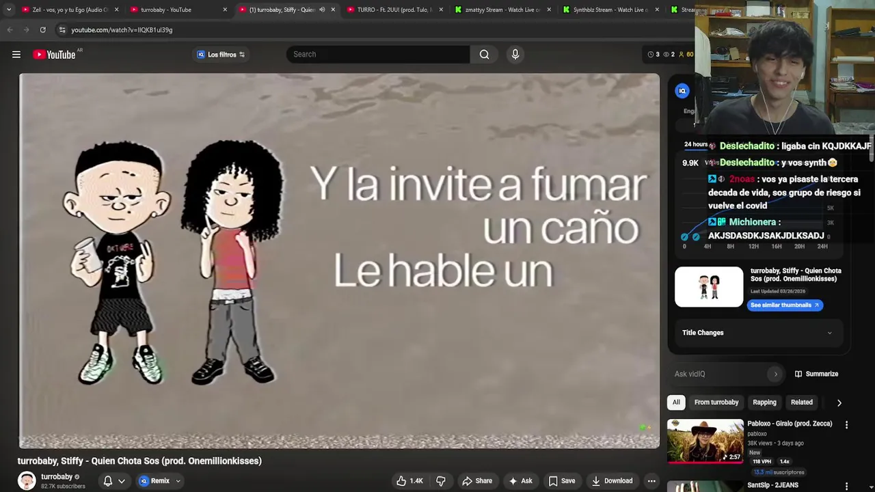Open the three-dot more actions menu below the video
The height and width of the screenshot is (492, 875).
(x=651, y=481)
